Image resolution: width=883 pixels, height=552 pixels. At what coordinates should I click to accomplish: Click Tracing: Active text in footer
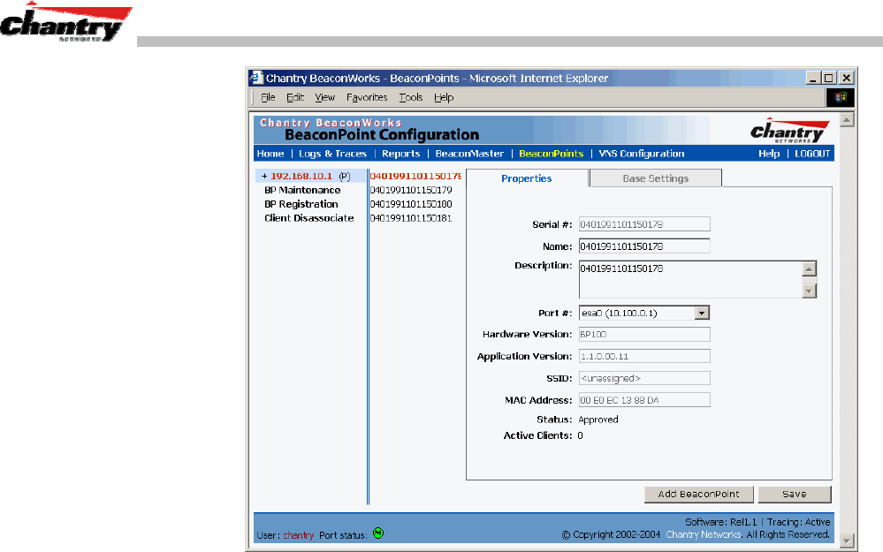[798, 522]
